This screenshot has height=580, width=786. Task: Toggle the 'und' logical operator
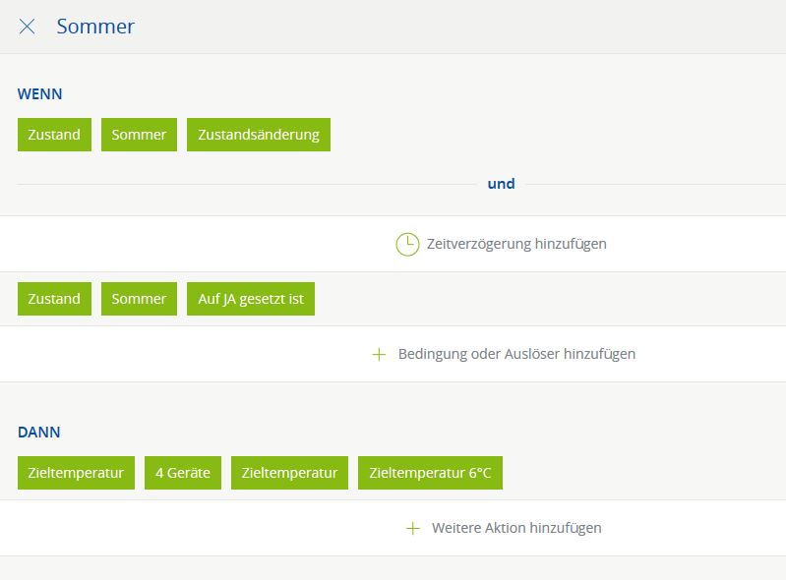pos(501,184)
